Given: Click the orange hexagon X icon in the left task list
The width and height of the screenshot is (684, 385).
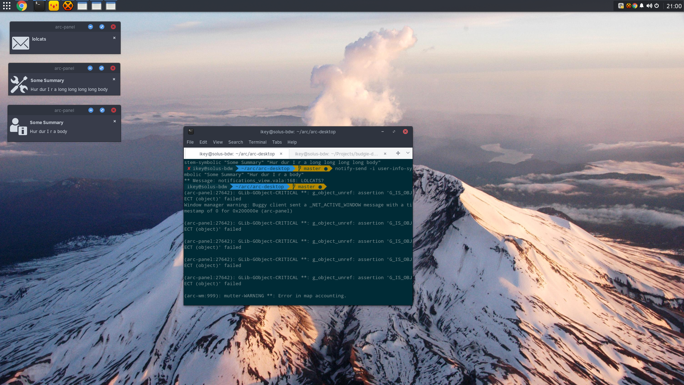Looking at the screenshot, I should tap(68, 6).
